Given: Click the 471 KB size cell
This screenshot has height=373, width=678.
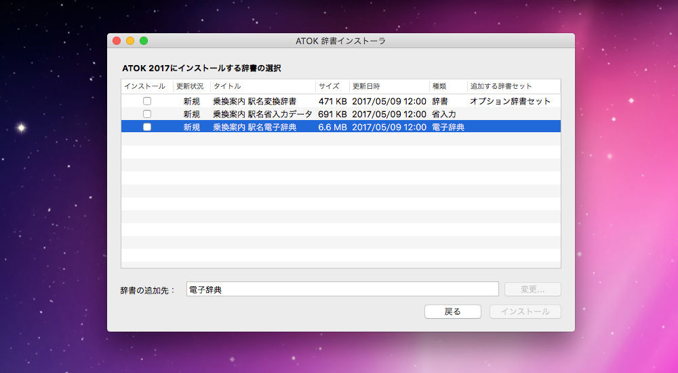Looking at the screenshot, I should (x=332, y=101).
